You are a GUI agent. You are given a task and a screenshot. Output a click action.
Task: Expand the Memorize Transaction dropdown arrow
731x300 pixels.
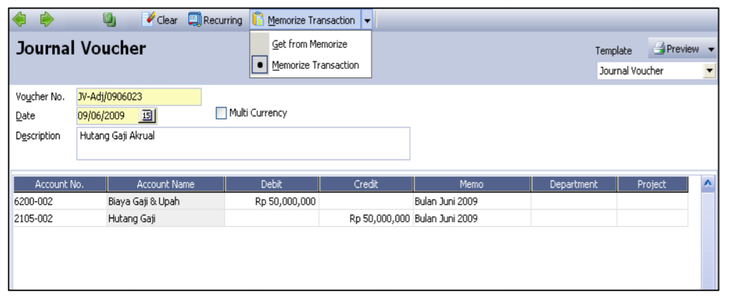(x=367, y=21)
